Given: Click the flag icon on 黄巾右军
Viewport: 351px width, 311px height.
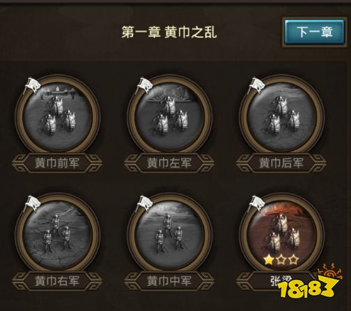Looking at the screenshot, I should click(x=32, y=204).
